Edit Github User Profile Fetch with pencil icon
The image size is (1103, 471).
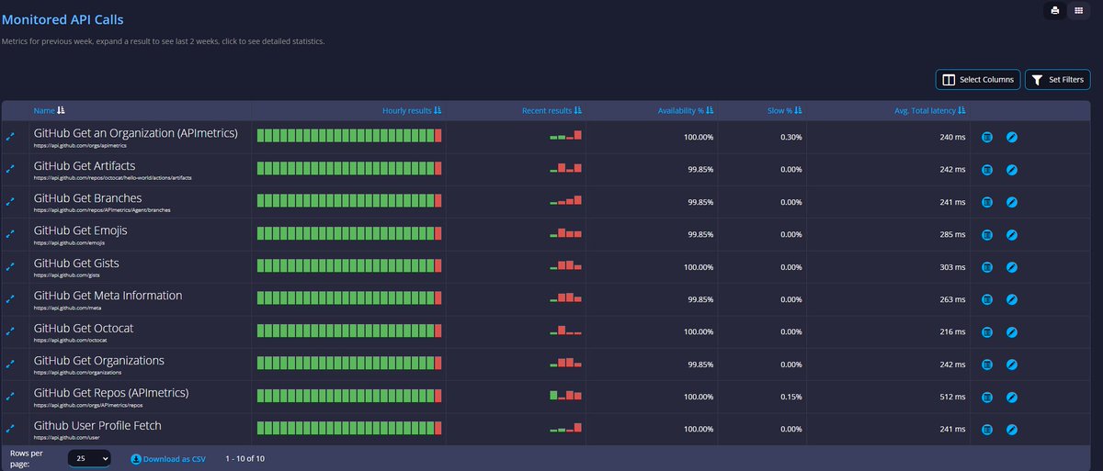coord(1012,429)
